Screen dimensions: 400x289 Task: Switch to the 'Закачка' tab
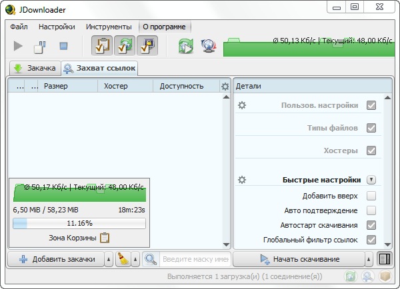pyautogui.click(x=33, y=68)
